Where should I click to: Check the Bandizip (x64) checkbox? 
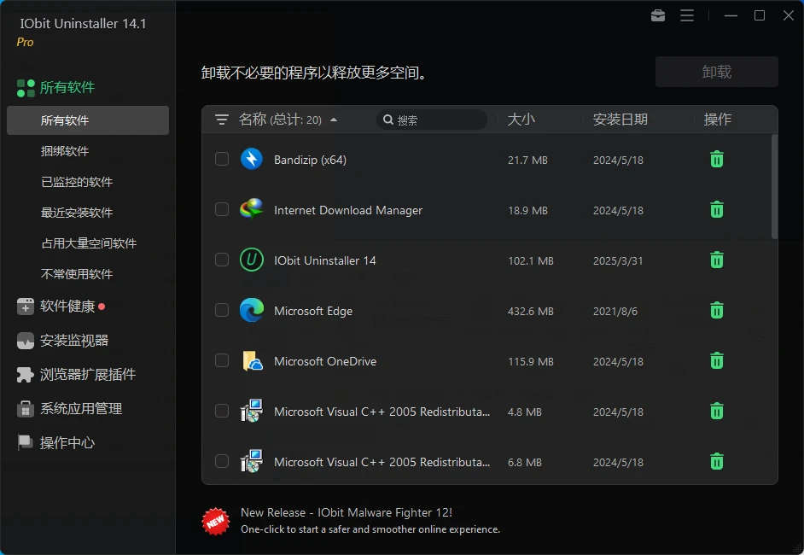point(222,159)
